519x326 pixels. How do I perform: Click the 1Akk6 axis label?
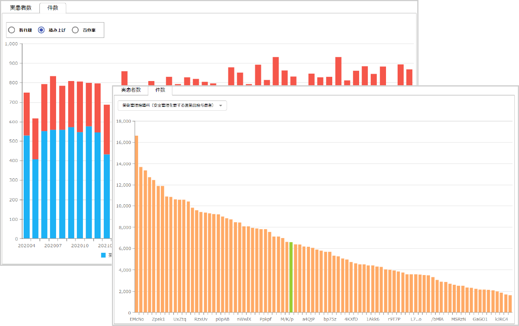point(373,320)
